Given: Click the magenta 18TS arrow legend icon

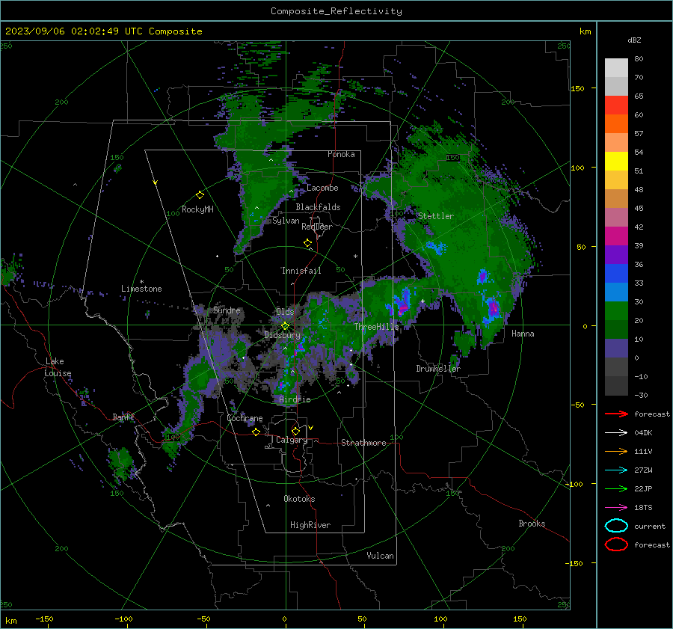Looking at the screenshot, I should [x=616, y=508].
